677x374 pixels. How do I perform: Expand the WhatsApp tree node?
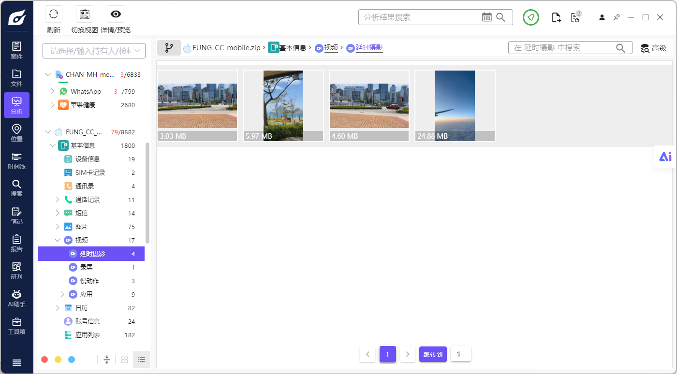[53, 91]
